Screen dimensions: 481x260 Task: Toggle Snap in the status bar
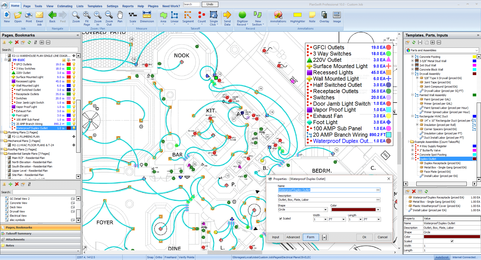coord(150,257)
